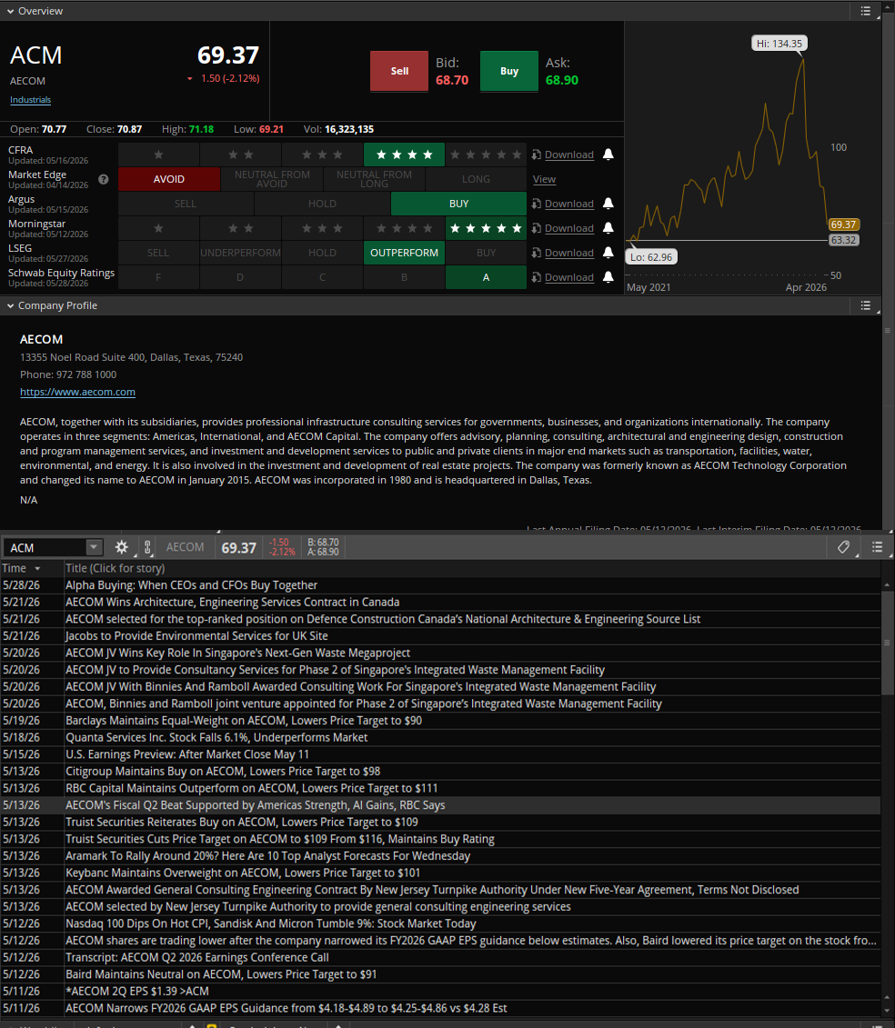Open news gadget settings gear icon
The image size is (895, 1028).
click(121, 547)
